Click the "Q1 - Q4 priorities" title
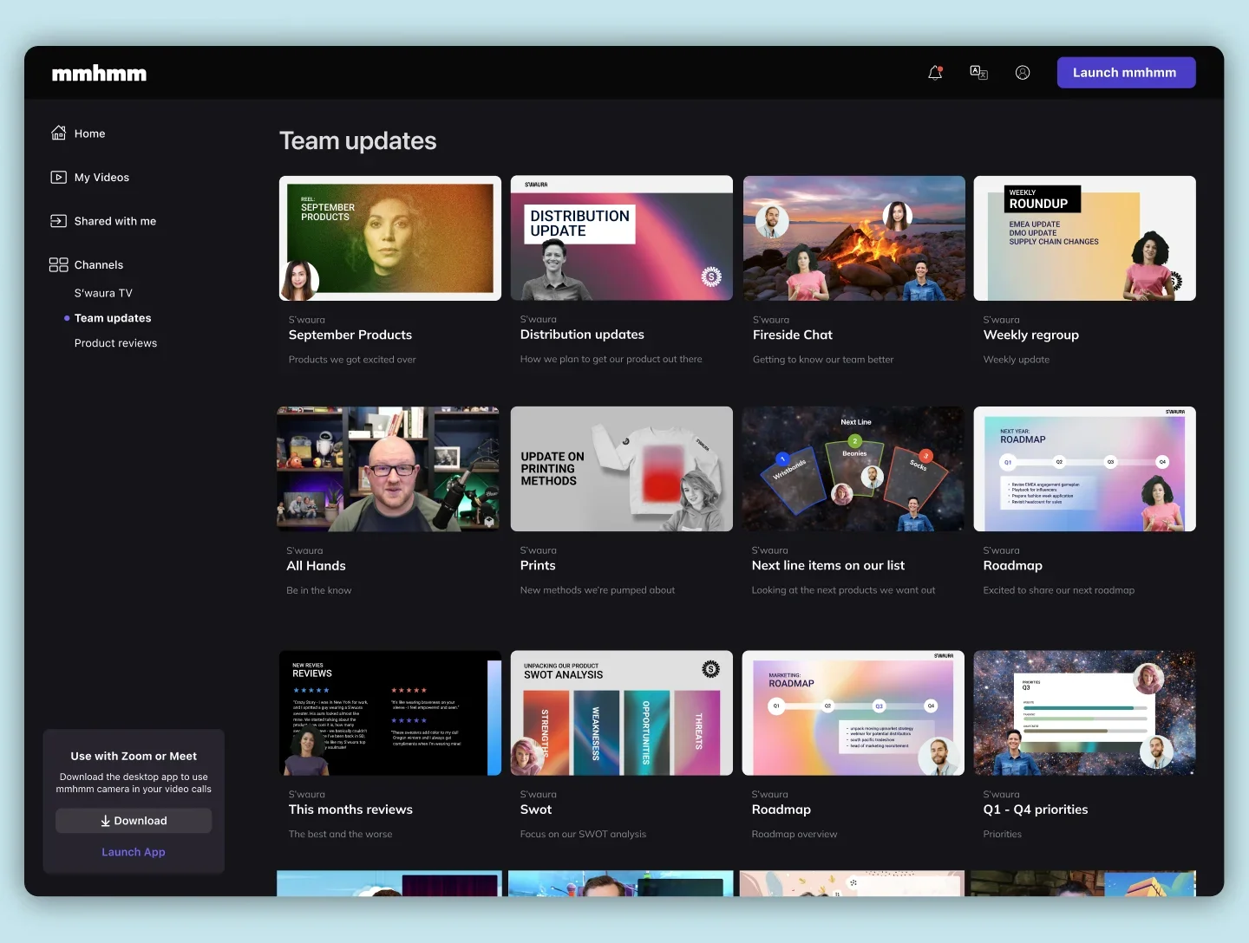Image resolution: width=1249 pixels, height=943 pixels. [x=1036, y=810]
